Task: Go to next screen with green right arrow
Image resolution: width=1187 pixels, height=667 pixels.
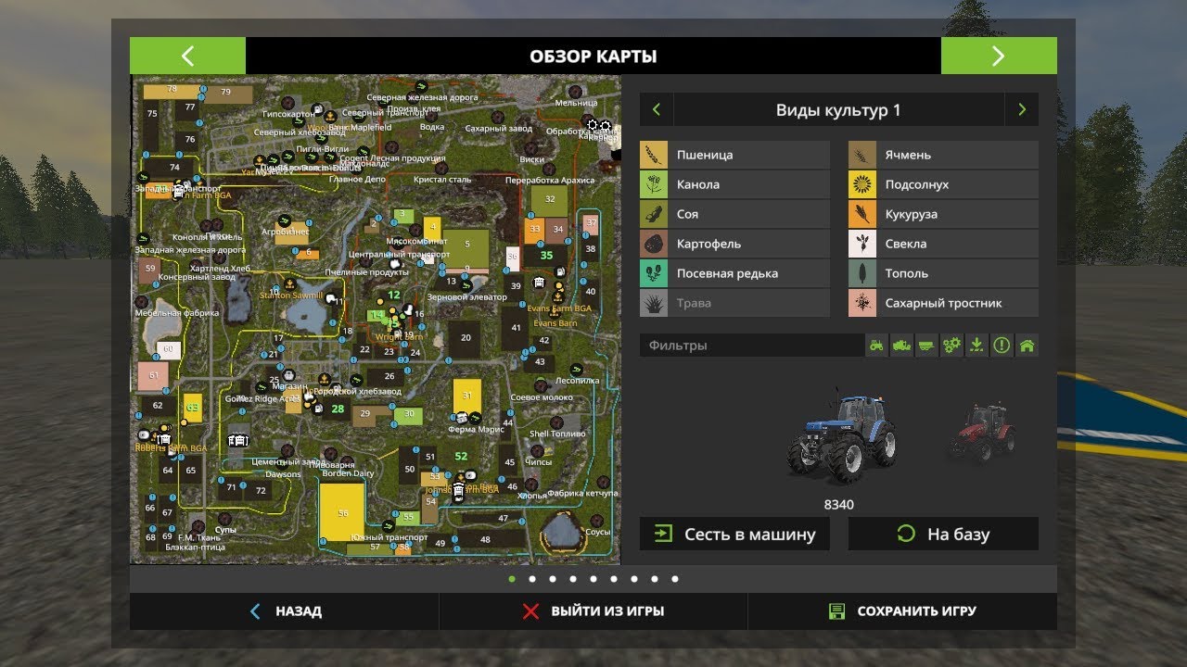Action: pyautogui.click(x=999, y=56)
